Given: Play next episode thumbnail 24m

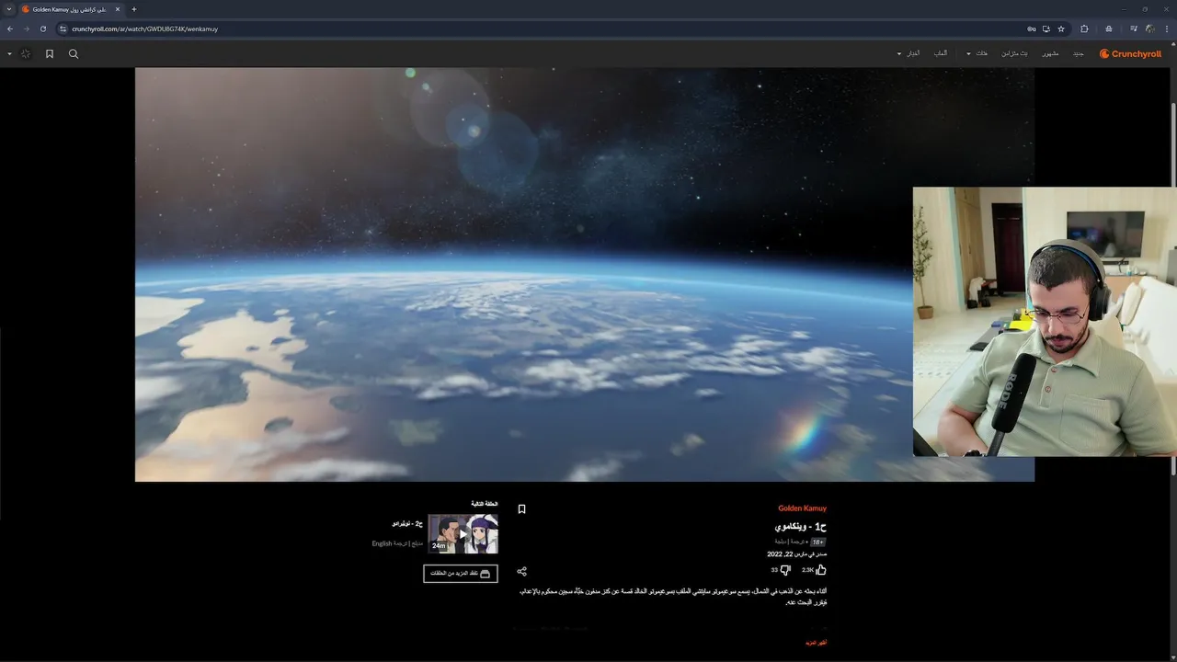Looking at the screenshot, I should coord(463,534).
